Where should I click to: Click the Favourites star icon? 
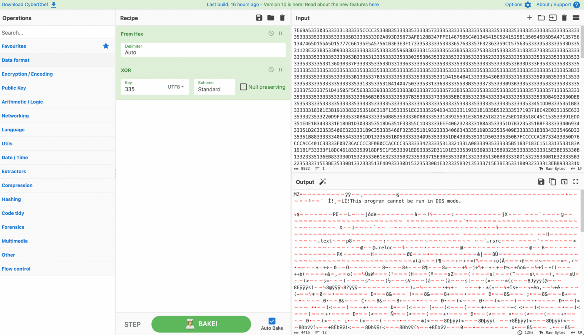click(106, 46)
